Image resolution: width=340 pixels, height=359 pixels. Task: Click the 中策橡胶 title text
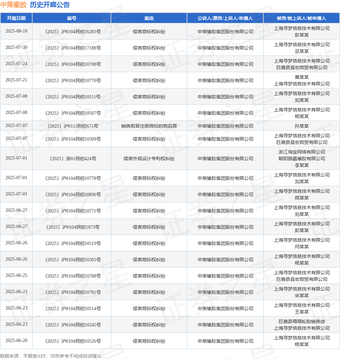(14, 5)
